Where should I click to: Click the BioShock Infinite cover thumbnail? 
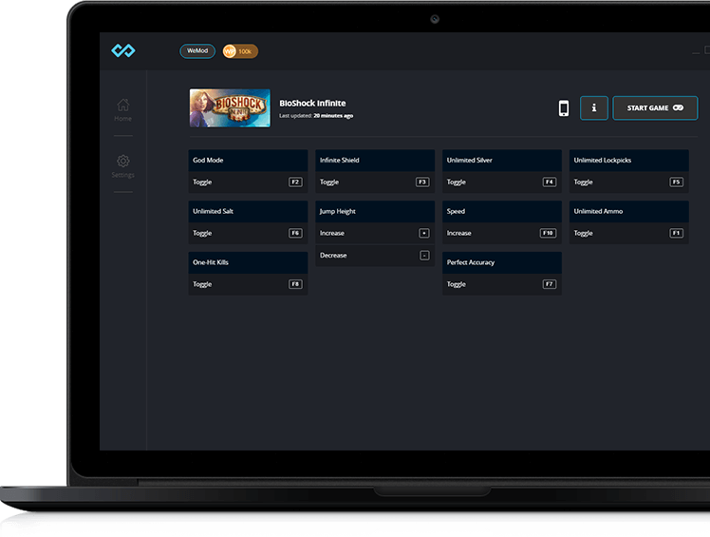point(230,108)
